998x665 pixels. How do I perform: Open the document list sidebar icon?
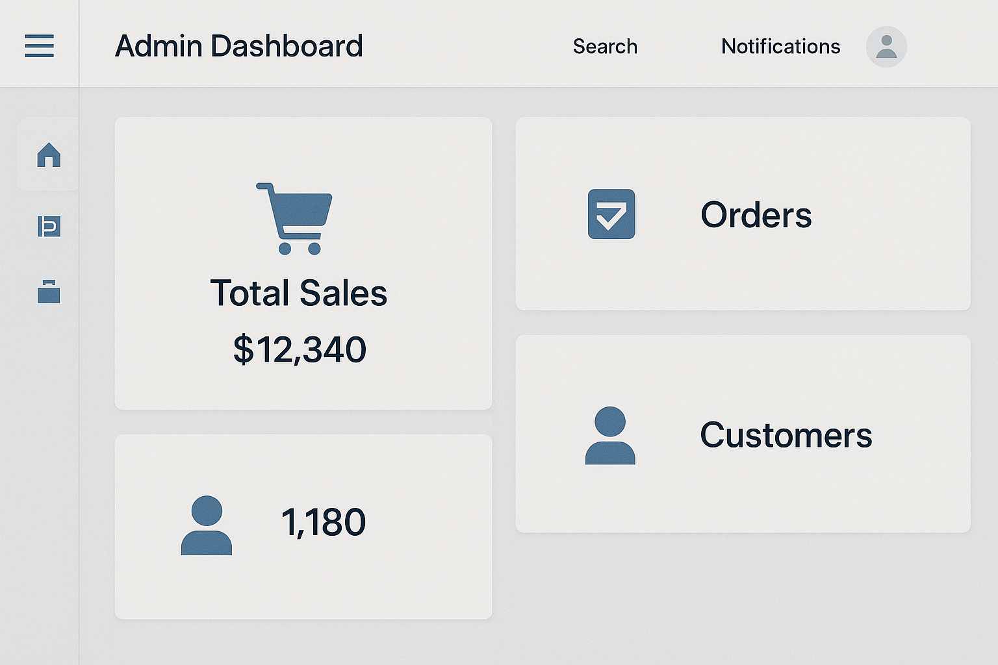49,227
